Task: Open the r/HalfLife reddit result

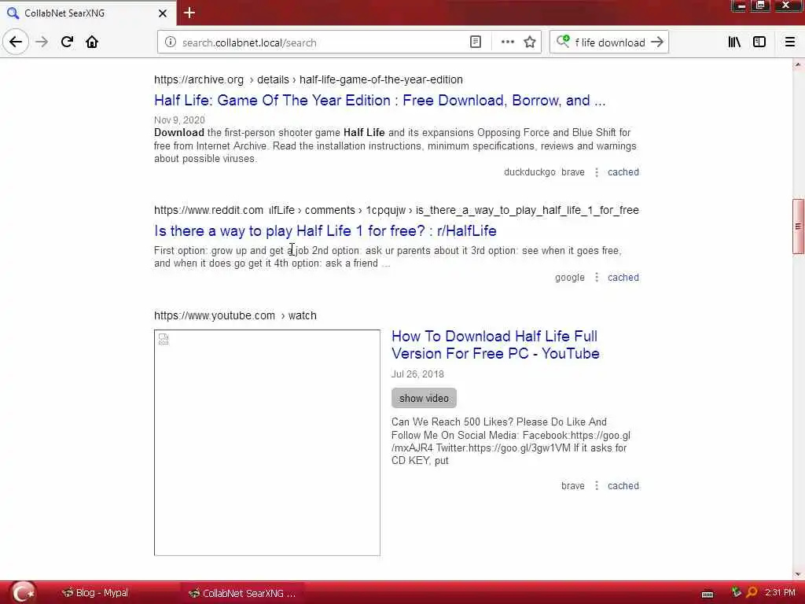Action: coord(325,231)
